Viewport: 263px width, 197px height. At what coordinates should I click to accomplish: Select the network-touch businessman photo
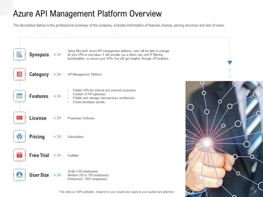click(224, 139)
